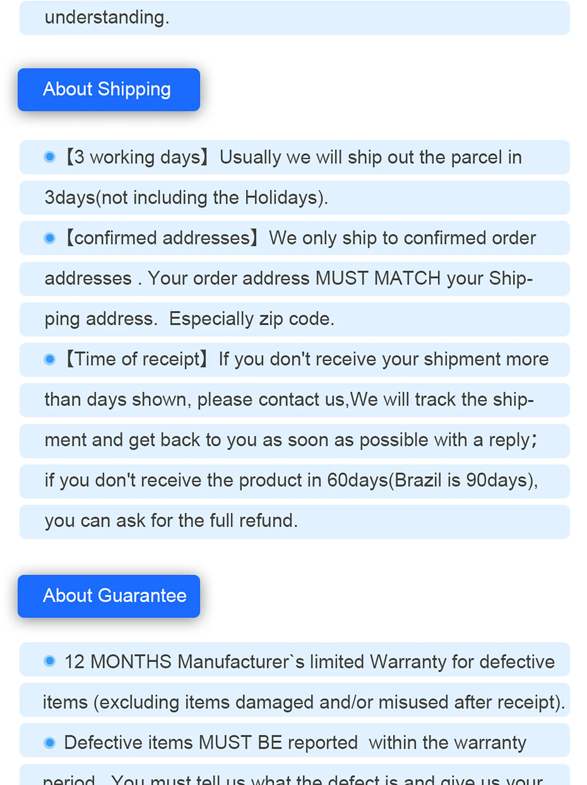The image size is (587, 785).
Task: Click the About Shipping header button
Action: tap(108, 89)
